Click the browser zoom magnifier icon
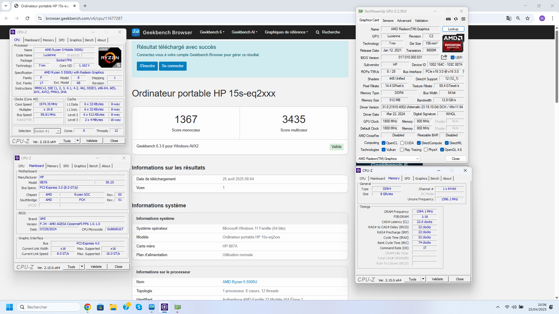This screenshot has width=559, height=314. [x=518, y=18]
